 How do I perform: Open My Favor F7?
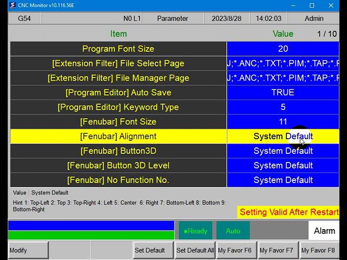coord(278,250)
